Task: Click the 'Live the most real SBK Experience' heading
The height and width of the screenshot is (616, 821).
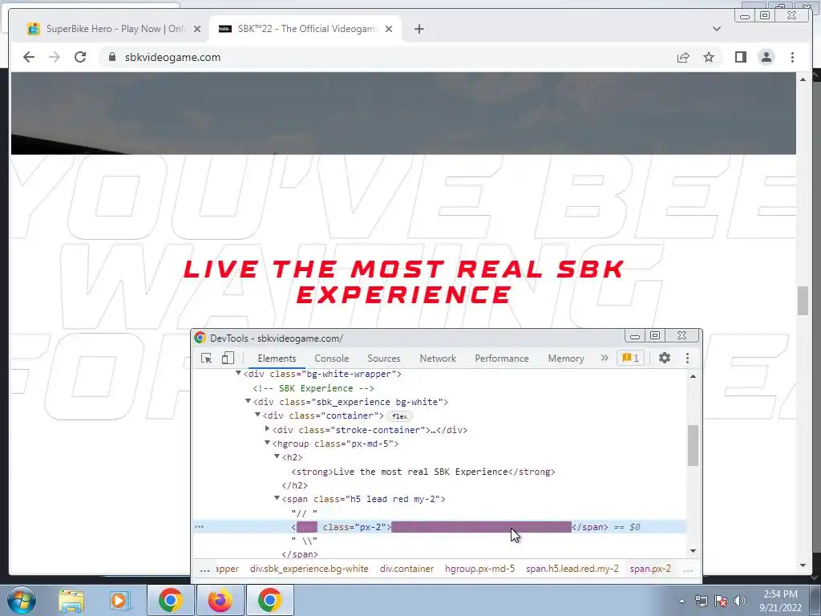Action: [x=404, y=282]
